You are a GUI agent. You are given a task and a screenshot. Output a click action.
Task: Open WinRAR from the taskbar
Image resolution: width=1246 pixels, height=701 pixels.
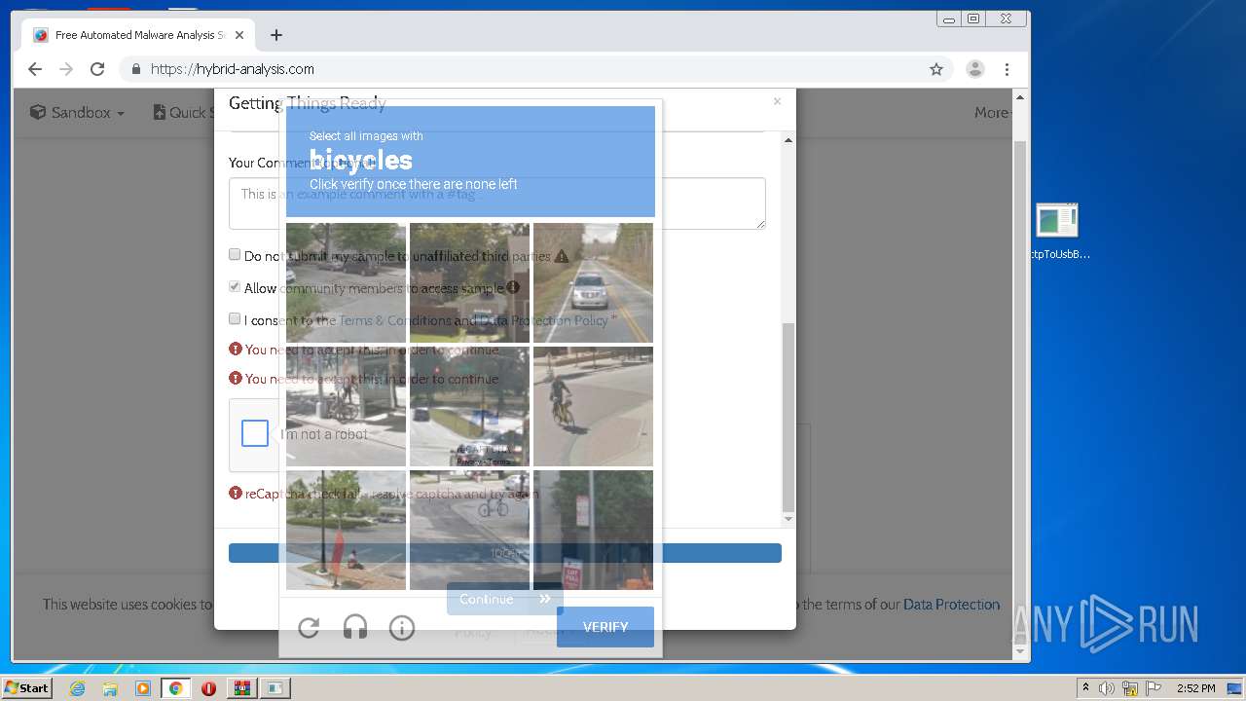[241, 688]
